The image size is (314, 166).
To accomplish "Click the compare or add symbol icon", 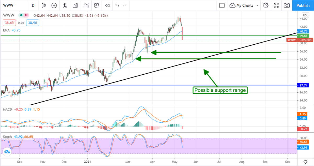I will (54, 5).
